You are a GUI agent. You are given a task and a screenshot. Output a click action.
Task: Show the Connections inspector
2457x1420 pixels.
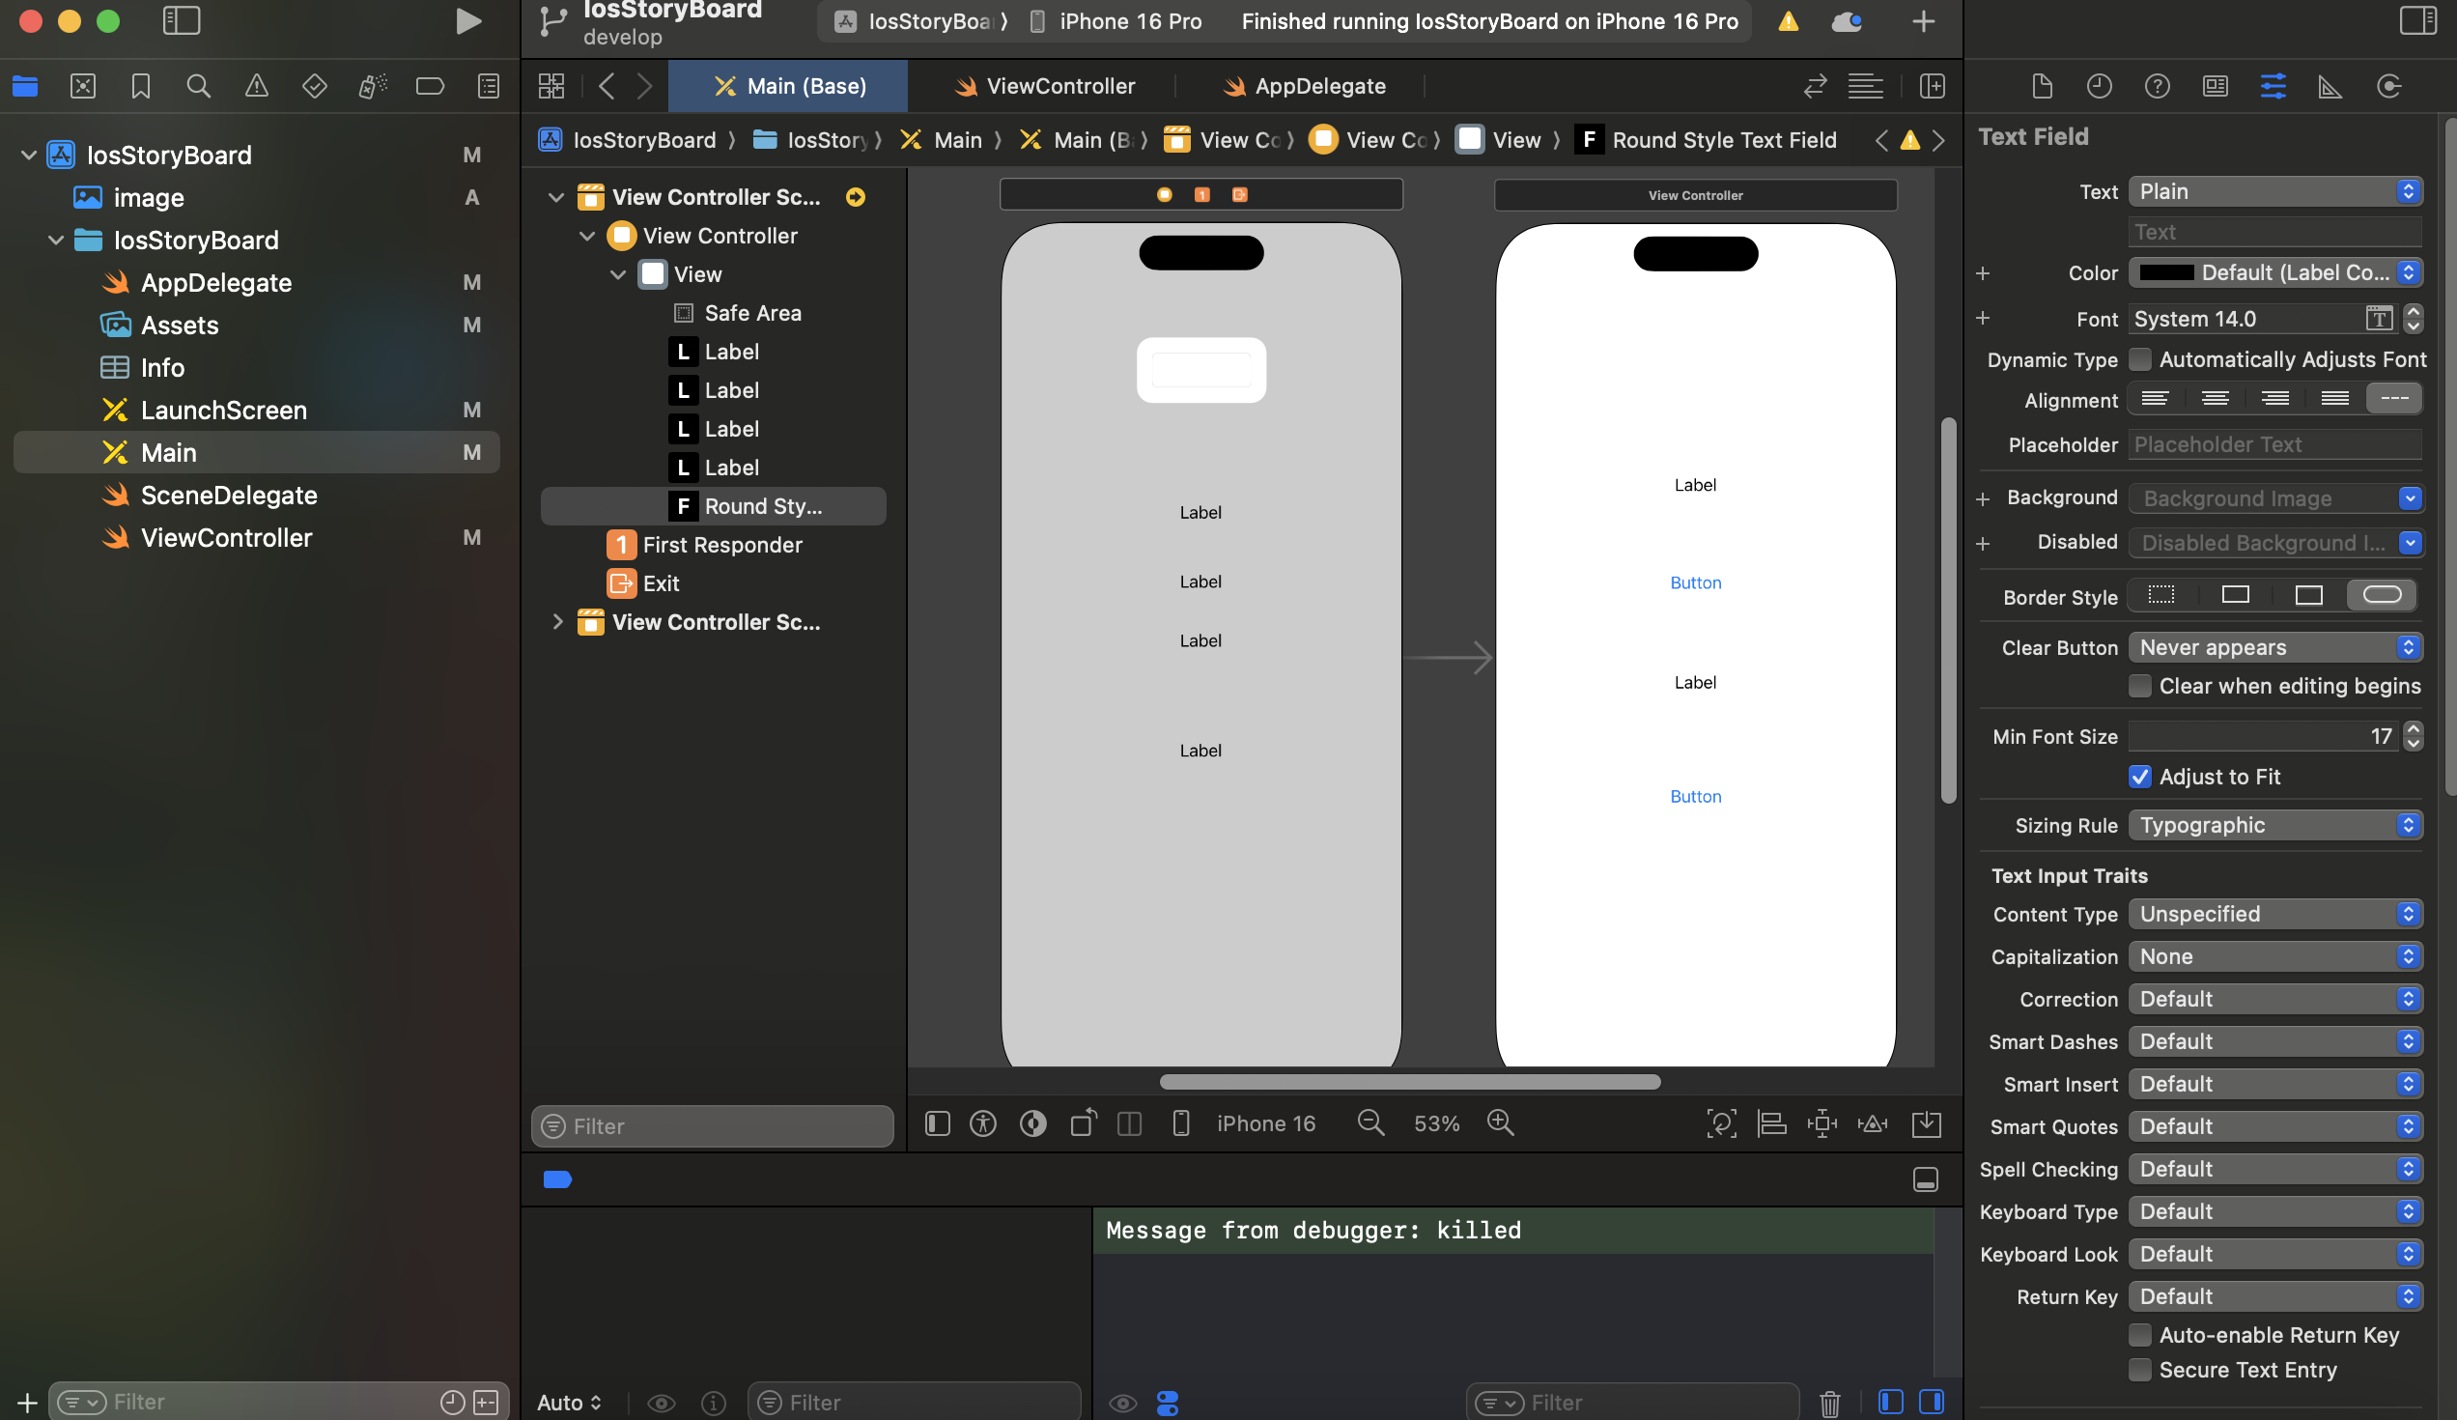(2388, 86)
